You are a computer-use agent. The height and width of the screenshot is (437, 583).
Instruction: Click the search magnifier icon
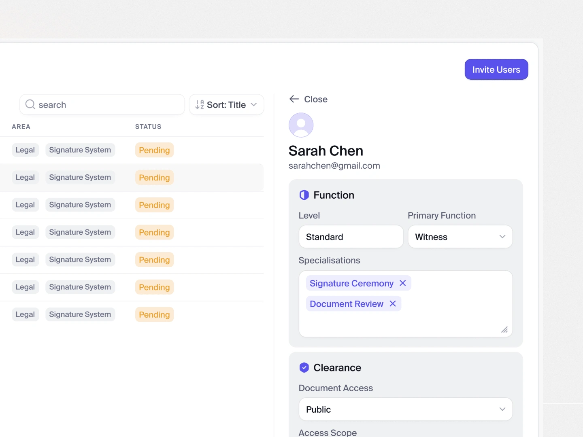point(30,105)
